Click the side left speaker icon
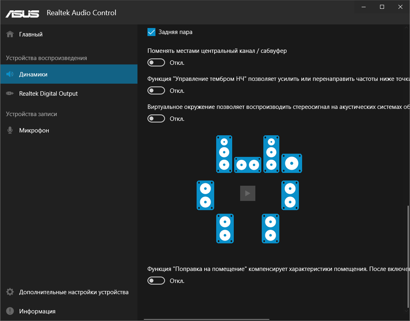The width and height of the screenshot is (410, 321). click(205, 195)
